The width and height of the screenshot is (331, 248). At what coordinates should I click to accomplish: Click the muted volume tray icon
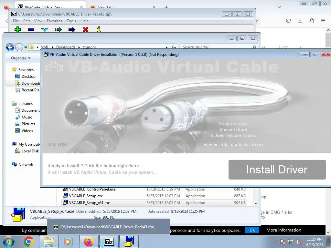coord(298,242)
